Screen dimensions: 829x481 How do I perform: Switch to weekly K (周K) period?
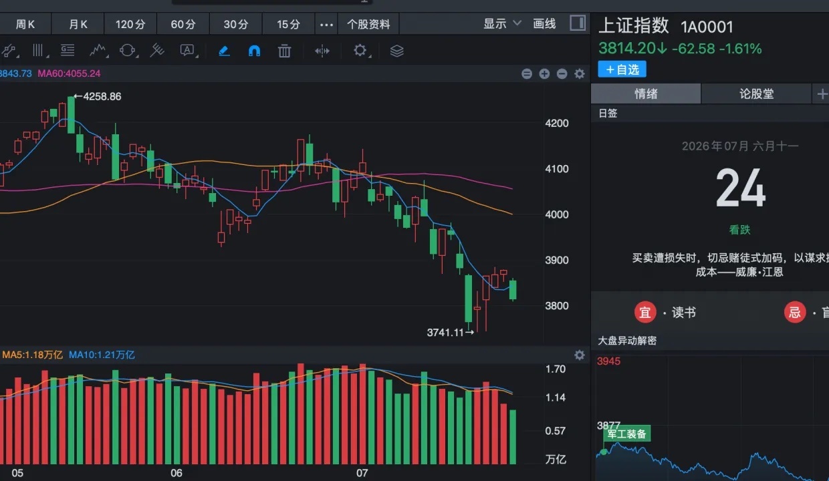coord(25,24)
